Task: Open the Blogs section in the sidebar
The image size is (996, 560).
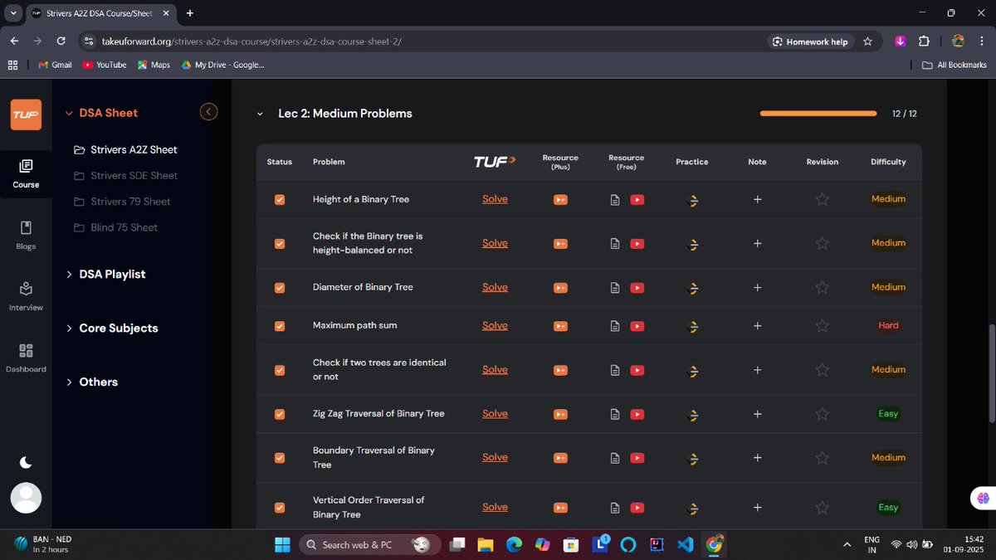Action: tap(26, 235)
